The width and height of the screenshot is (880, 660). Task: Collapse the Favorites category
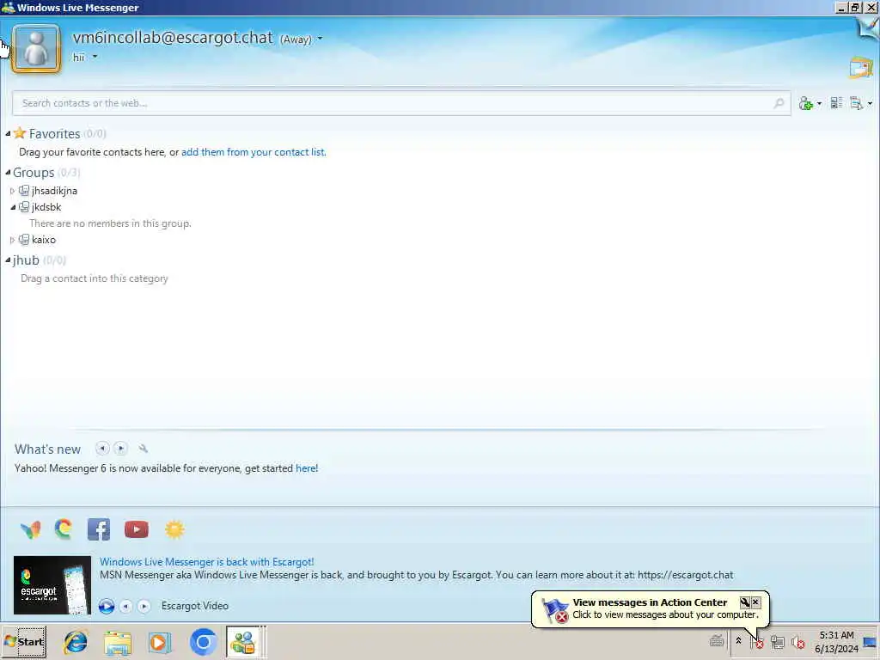tap(8, 133)
